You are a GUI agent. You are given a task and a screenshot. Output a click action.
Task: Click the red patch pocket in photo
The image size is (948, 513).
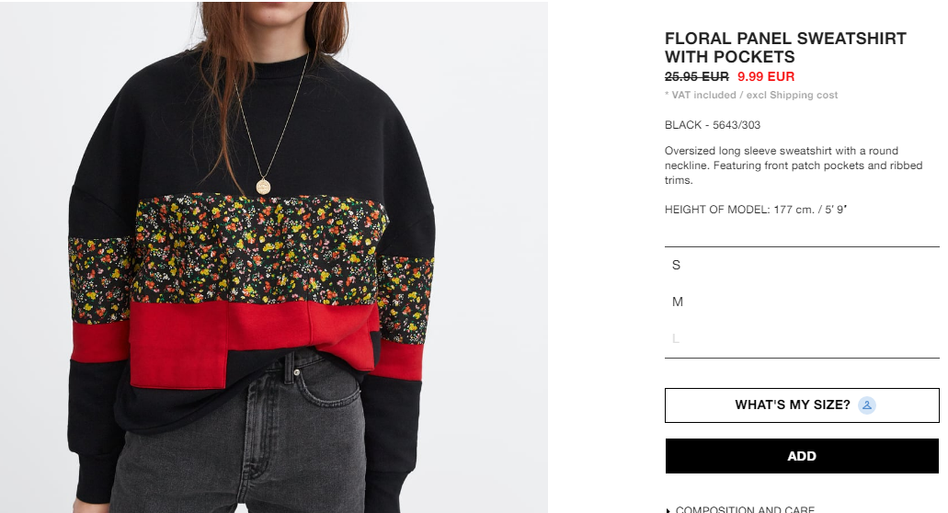[178, 345]
